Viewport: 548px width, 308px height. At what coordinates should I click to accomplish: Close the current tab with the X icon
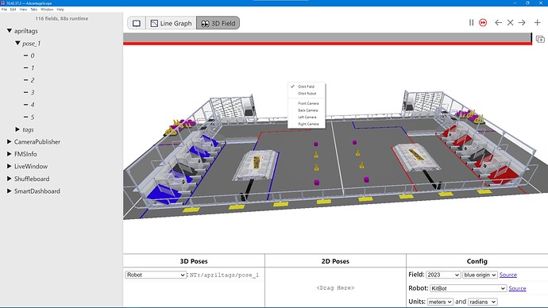tap(510, 23)
